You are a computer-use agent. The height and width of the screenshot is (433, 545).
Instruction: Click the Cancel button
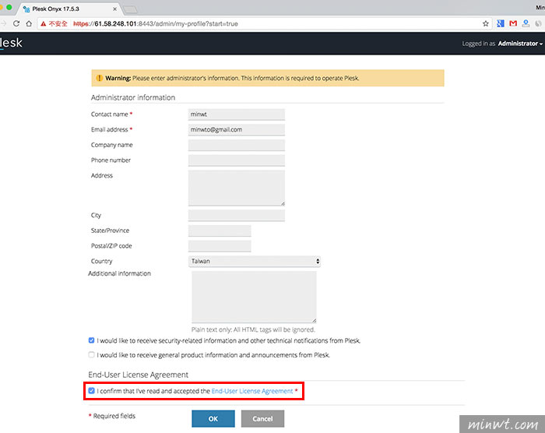262,419
